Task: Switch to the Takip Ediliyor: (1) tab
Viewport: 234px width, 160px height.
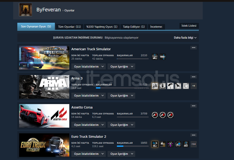Action: pos(134,27)
